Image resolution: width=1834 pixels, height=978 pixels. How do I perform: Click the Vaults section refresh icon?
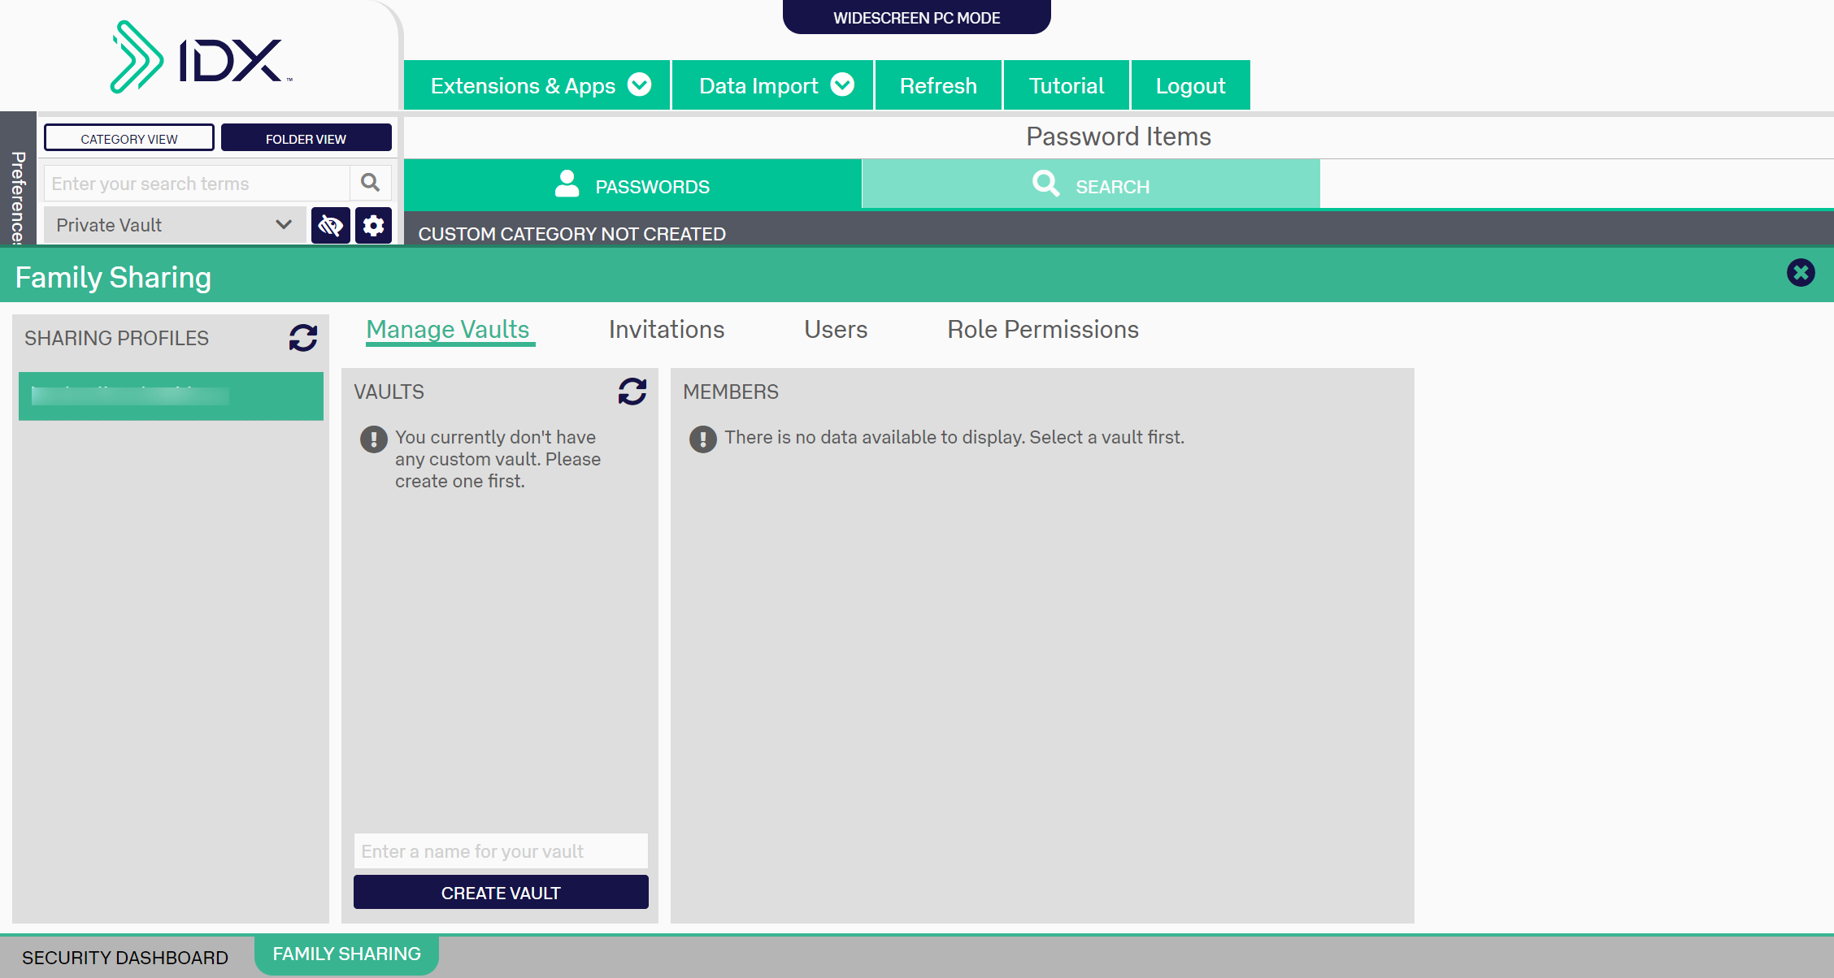tap(632, 392)
